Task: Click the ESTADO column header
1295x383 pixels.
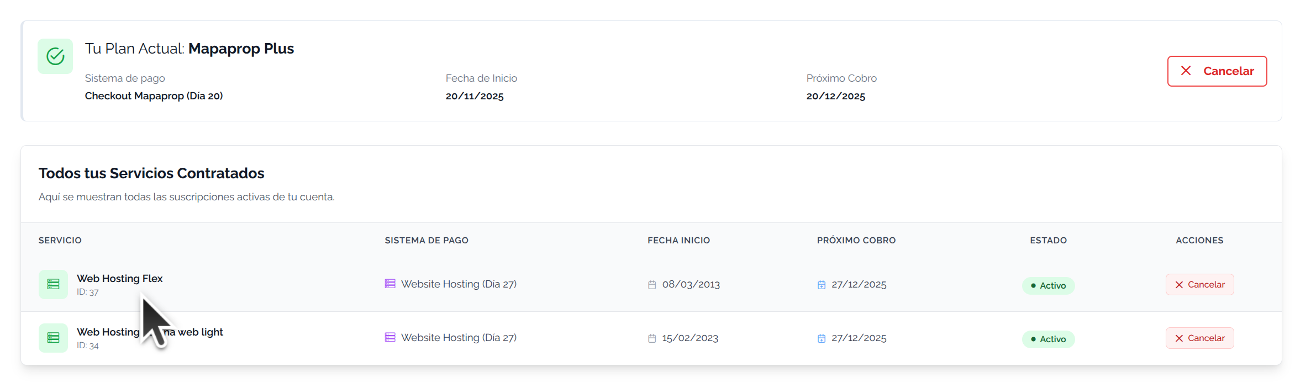Action: click(x=1048, y=241)
